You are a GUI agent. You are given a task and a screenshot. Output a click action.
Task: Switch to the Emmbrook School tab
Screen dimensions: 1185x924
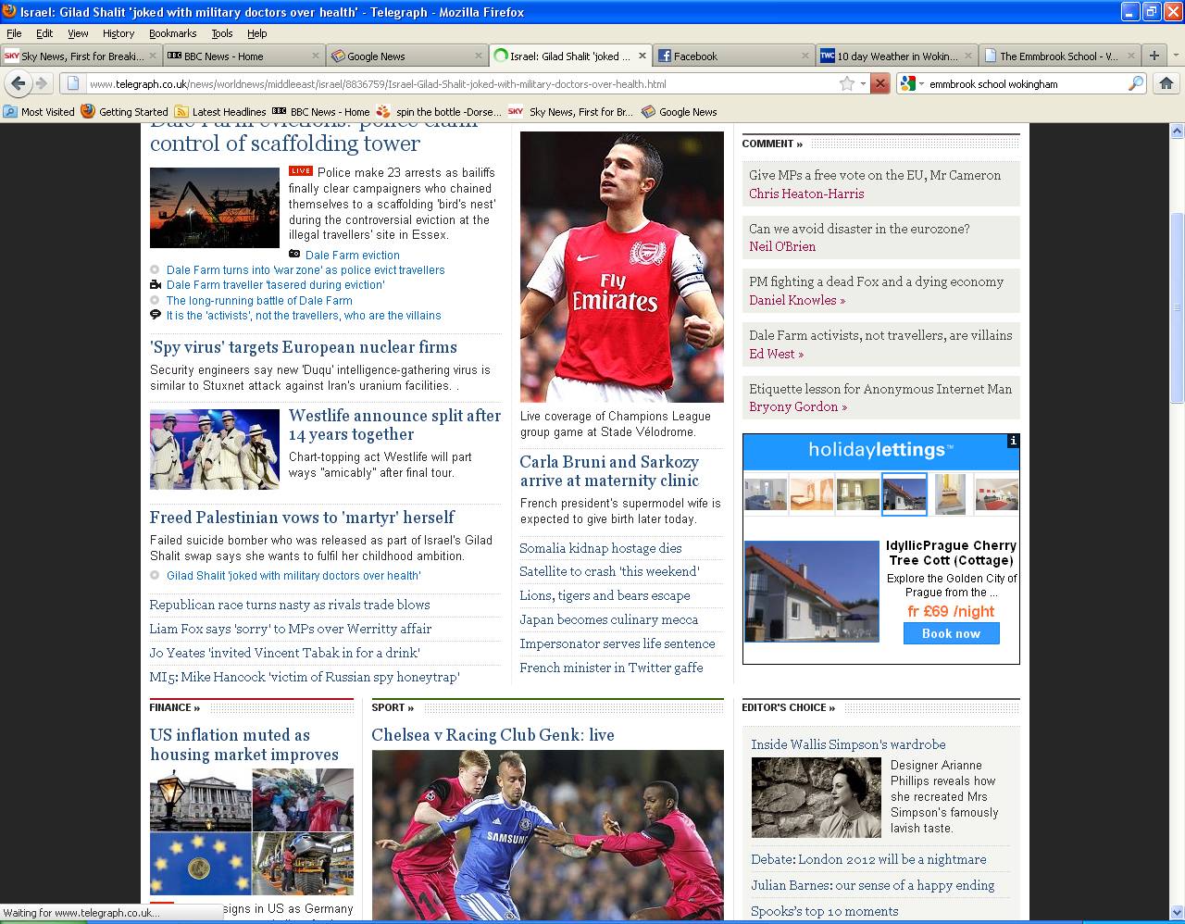click(1059, 56)
